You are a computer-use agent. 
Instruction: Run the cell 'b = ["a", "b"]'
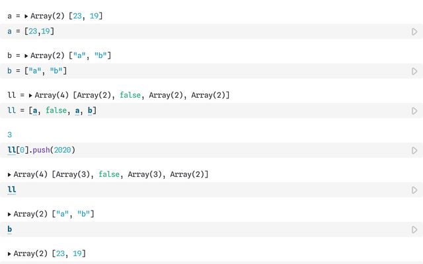click(x=414, y=71)
